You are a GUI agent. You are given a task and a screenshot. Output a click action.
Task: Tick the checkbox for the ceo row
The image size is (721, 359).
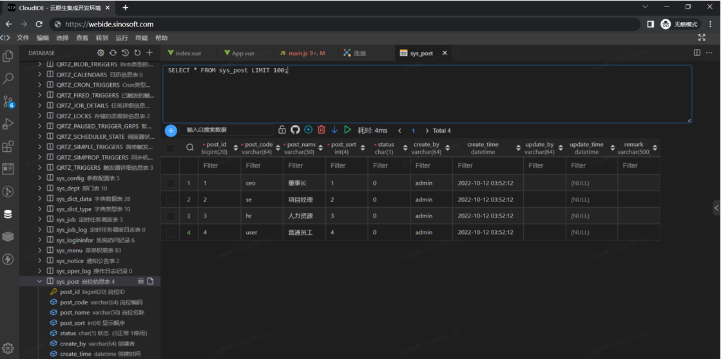170,183
